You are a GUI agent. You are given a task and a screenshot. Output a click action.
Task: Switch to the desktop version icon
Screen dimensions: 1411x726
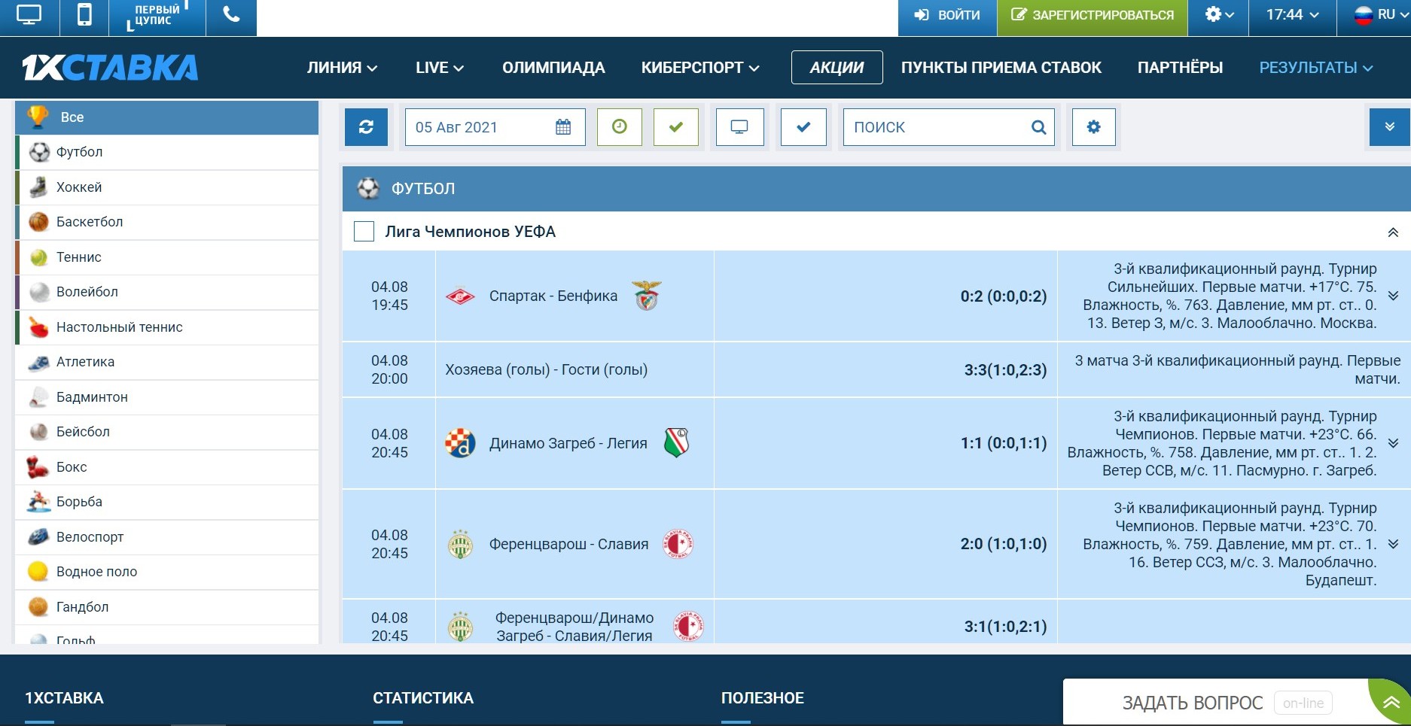29,15
